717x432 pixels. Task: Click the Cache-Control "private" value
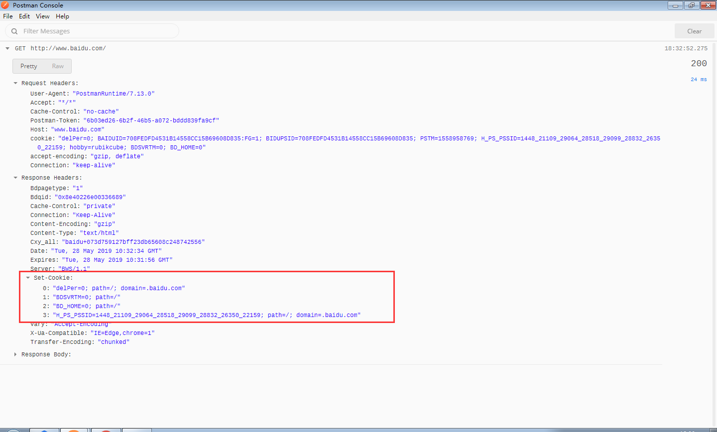(99, 206)
